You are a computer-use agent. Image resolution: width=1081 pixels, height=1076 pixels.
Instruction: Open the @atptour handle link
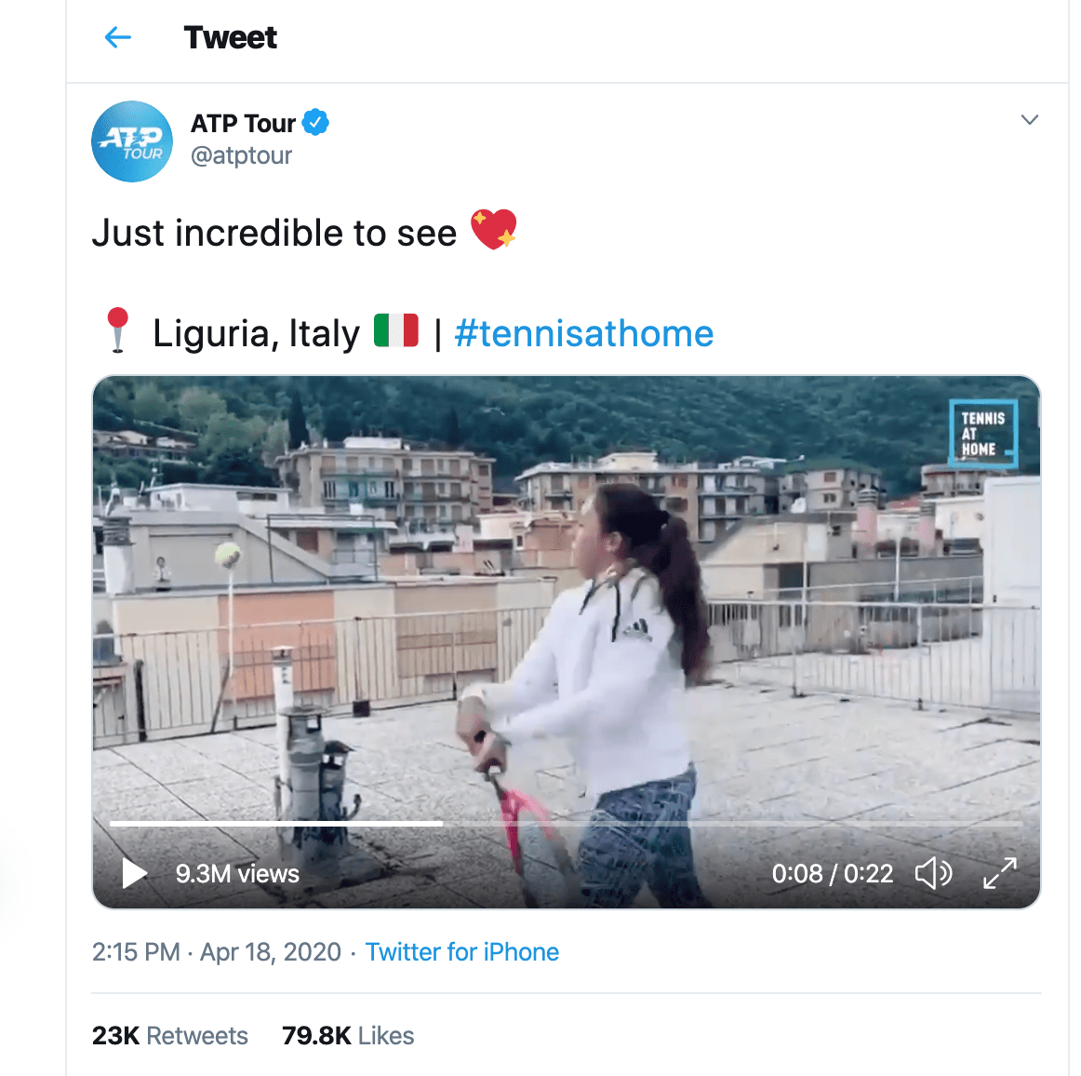pos(241,155)
